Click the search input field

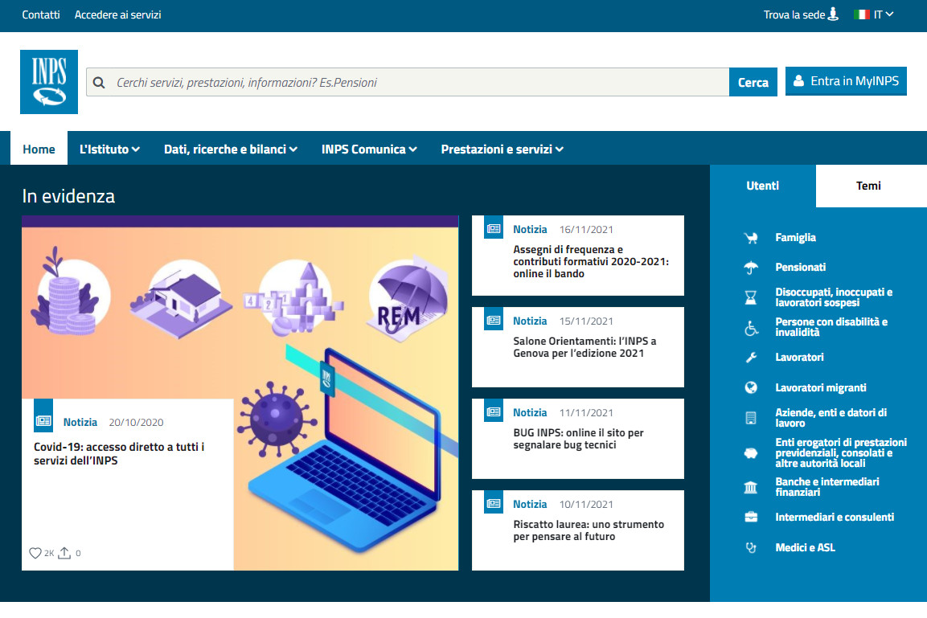[408, 82]
